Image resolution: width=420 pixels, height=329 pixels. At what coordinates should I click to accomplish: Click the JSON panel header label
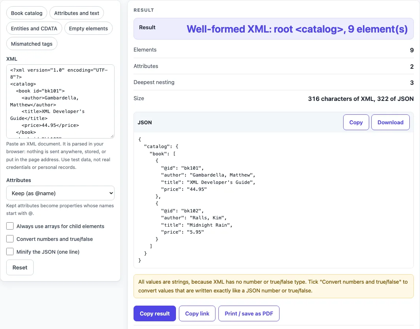point(145,122)
